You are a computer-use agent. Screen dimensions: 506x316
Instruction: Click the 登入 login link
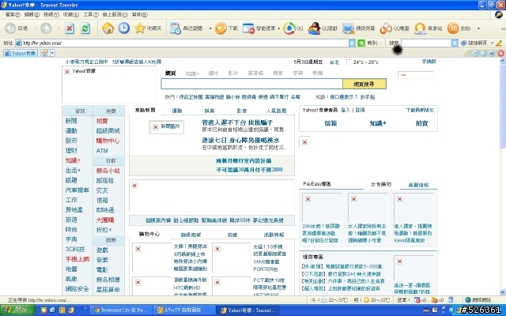click(x=346, y=110)
